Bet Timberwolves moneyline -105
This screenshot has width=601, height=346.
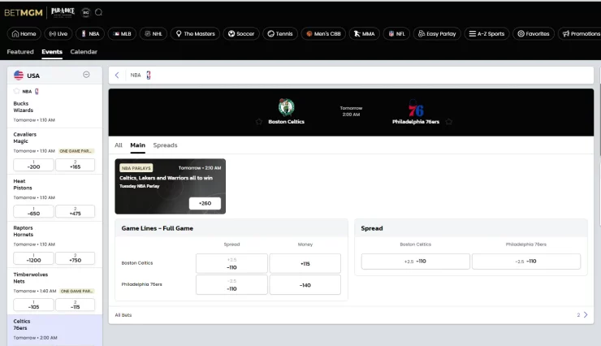(34, 305)
